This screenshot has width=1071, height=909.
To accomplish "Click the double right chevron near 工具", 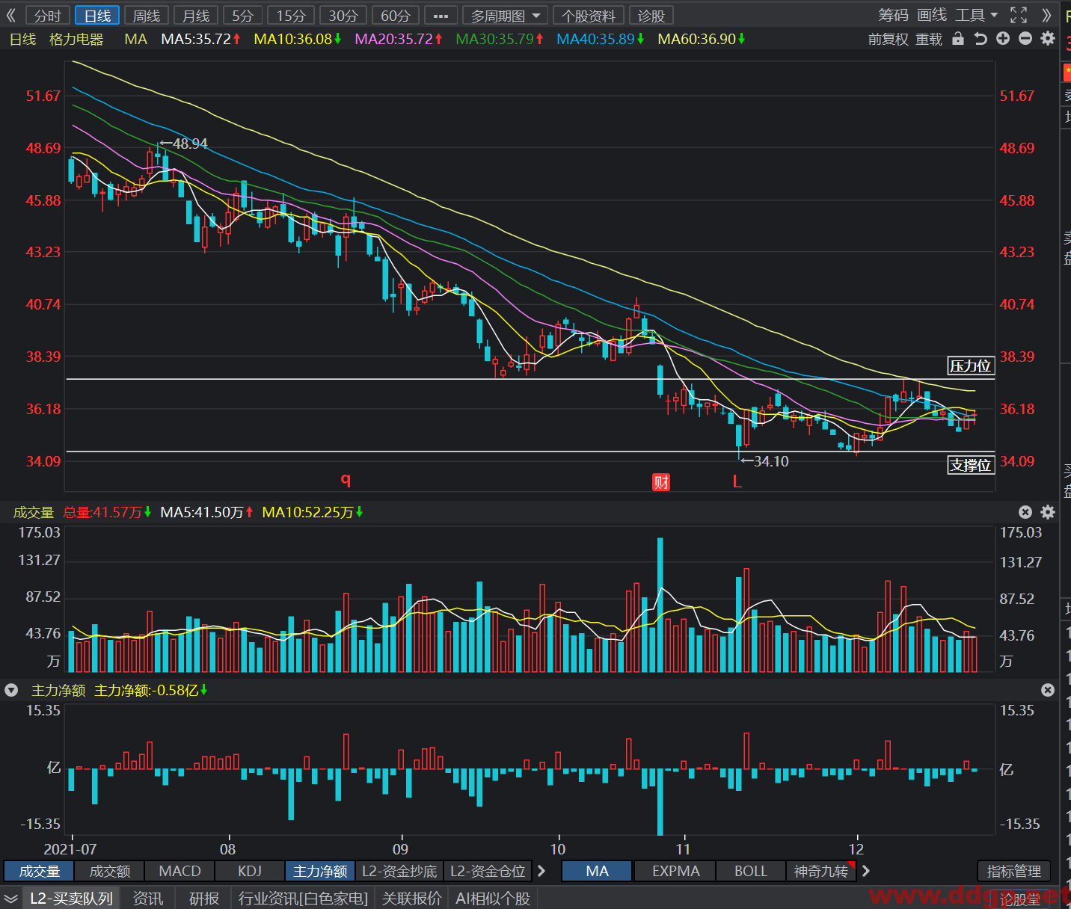I will [x=1046, y=15].
